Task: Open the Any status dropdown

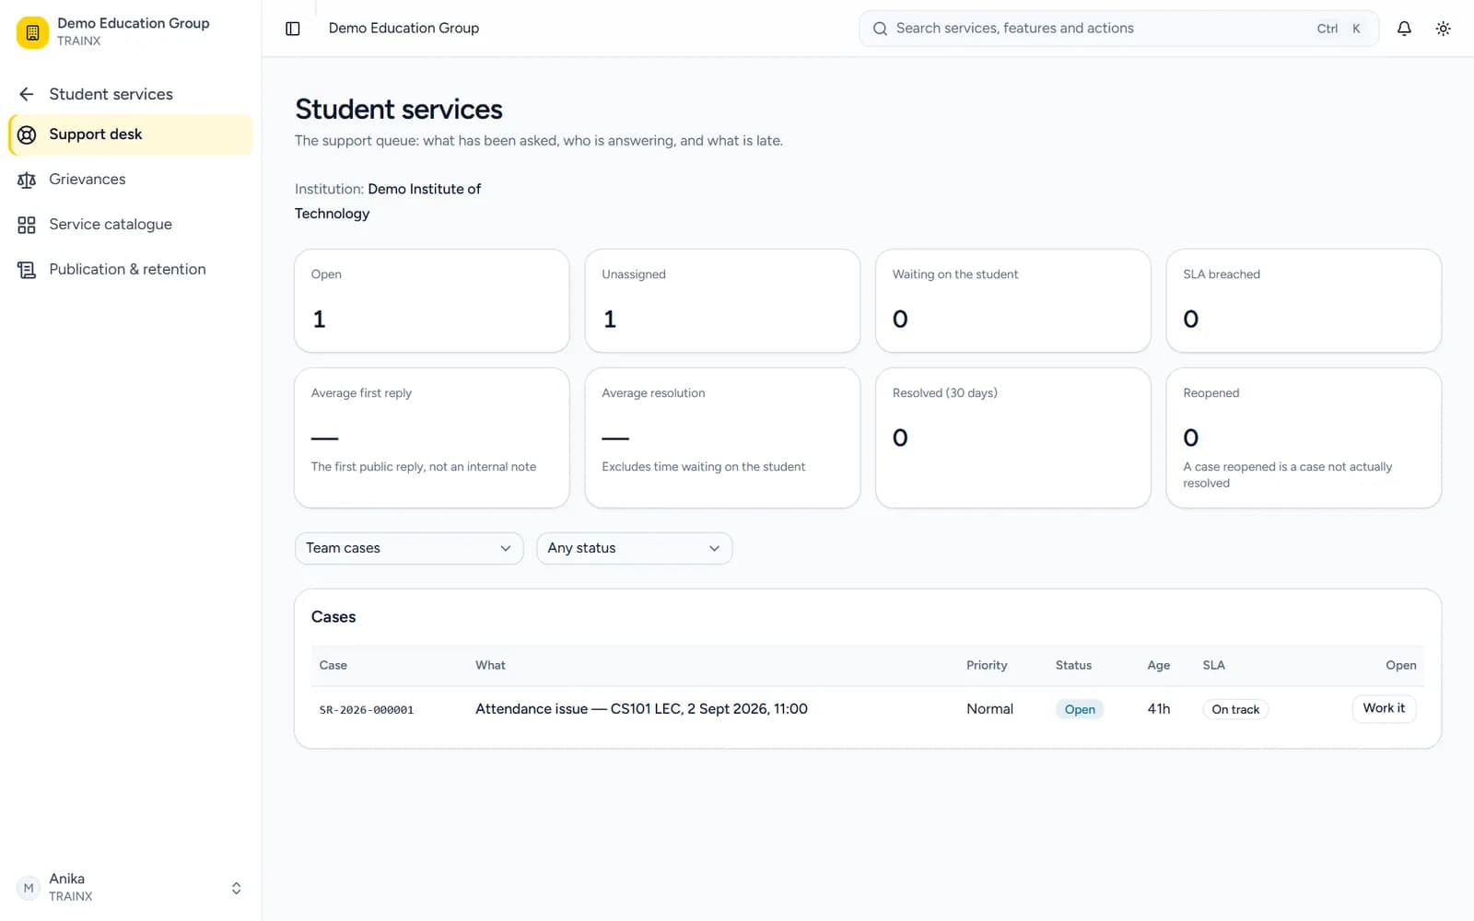Action: 634,548
